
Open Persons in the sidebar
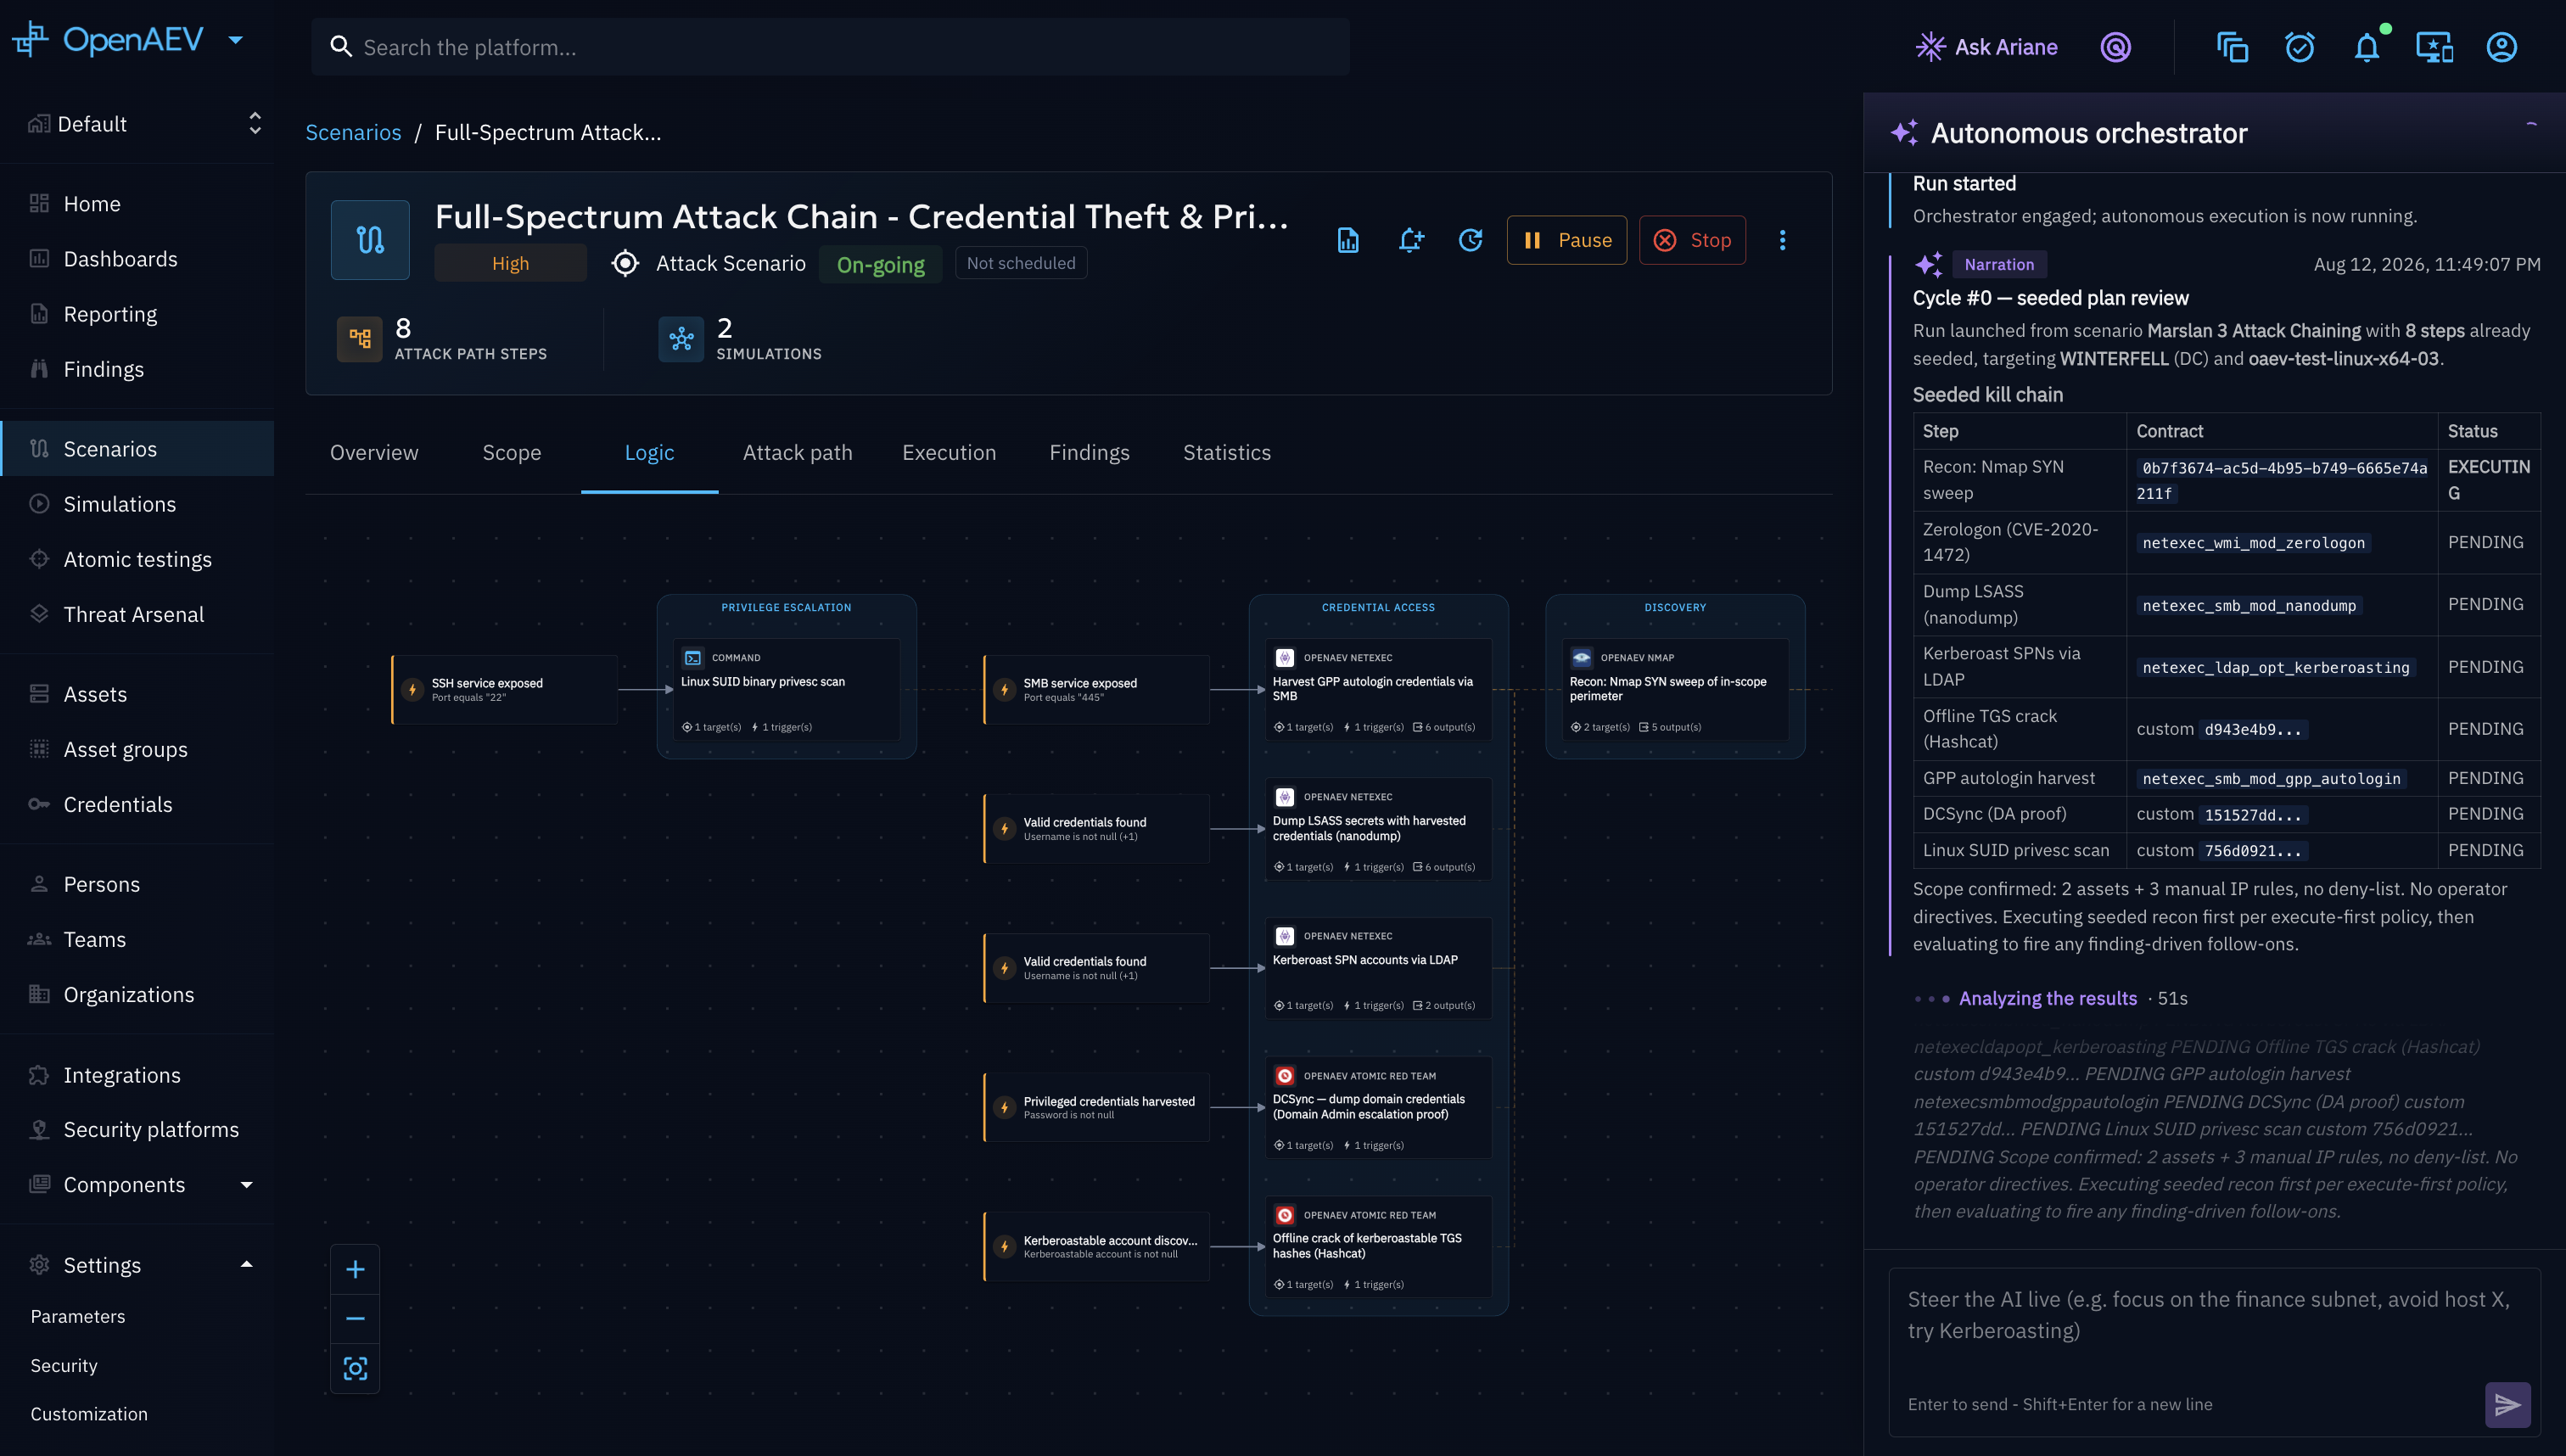[x=137, y=884]
